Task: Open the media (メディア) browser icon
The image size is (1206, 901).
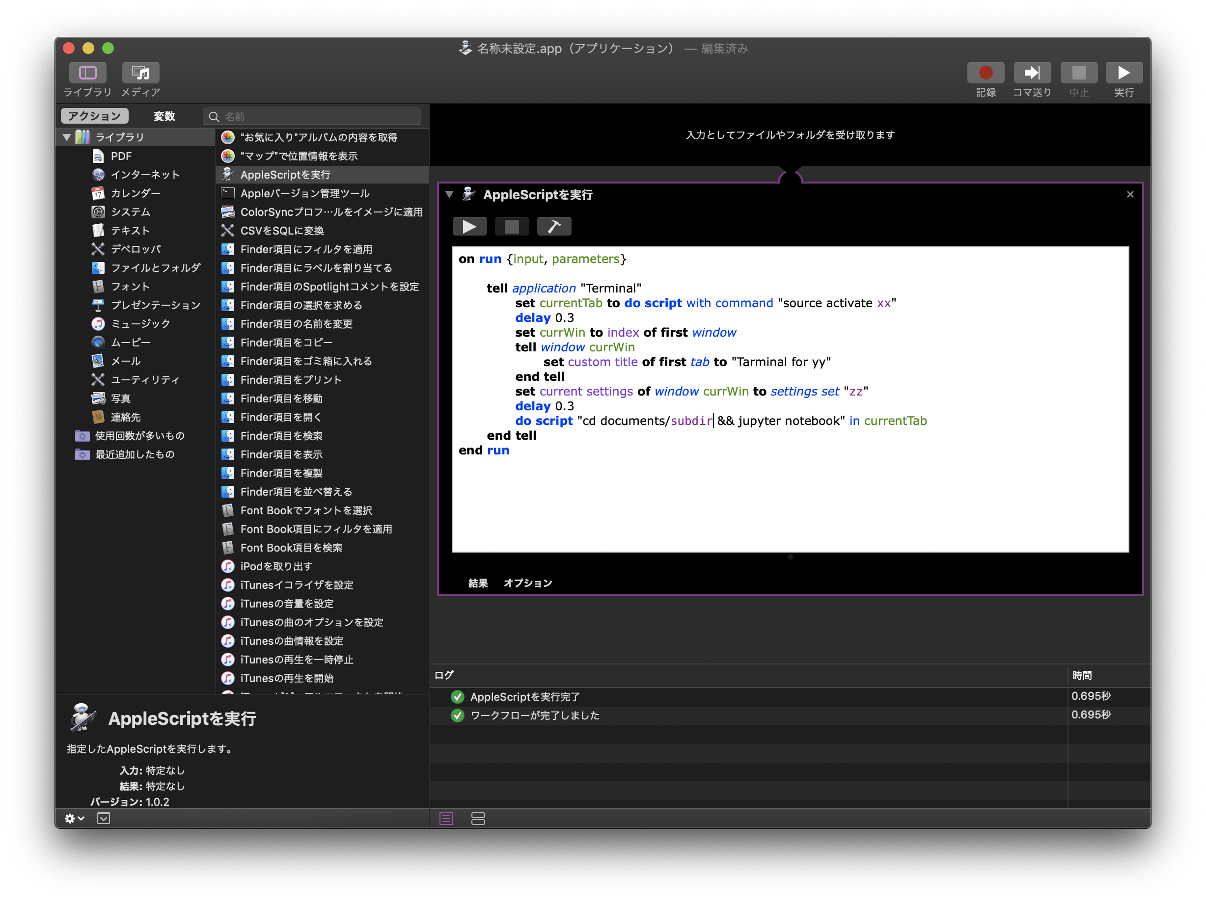Action: click(x=140, y=73)
